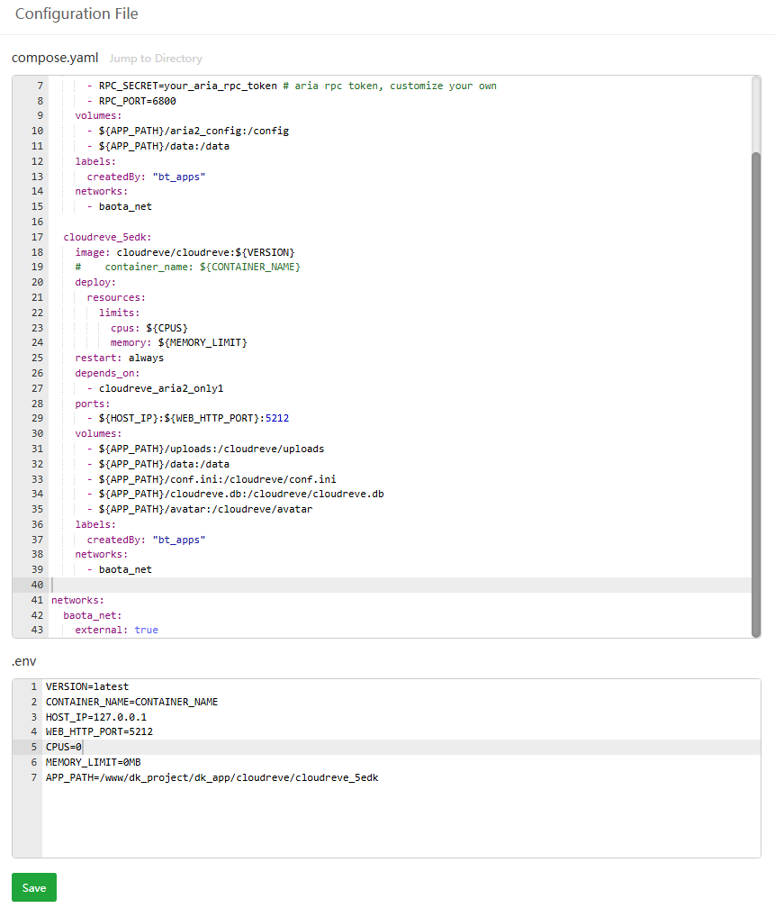The image size is (775, 908).
Task: Click the avatar:/cloudreve/avatar volume line
Action: pos(200,509)
